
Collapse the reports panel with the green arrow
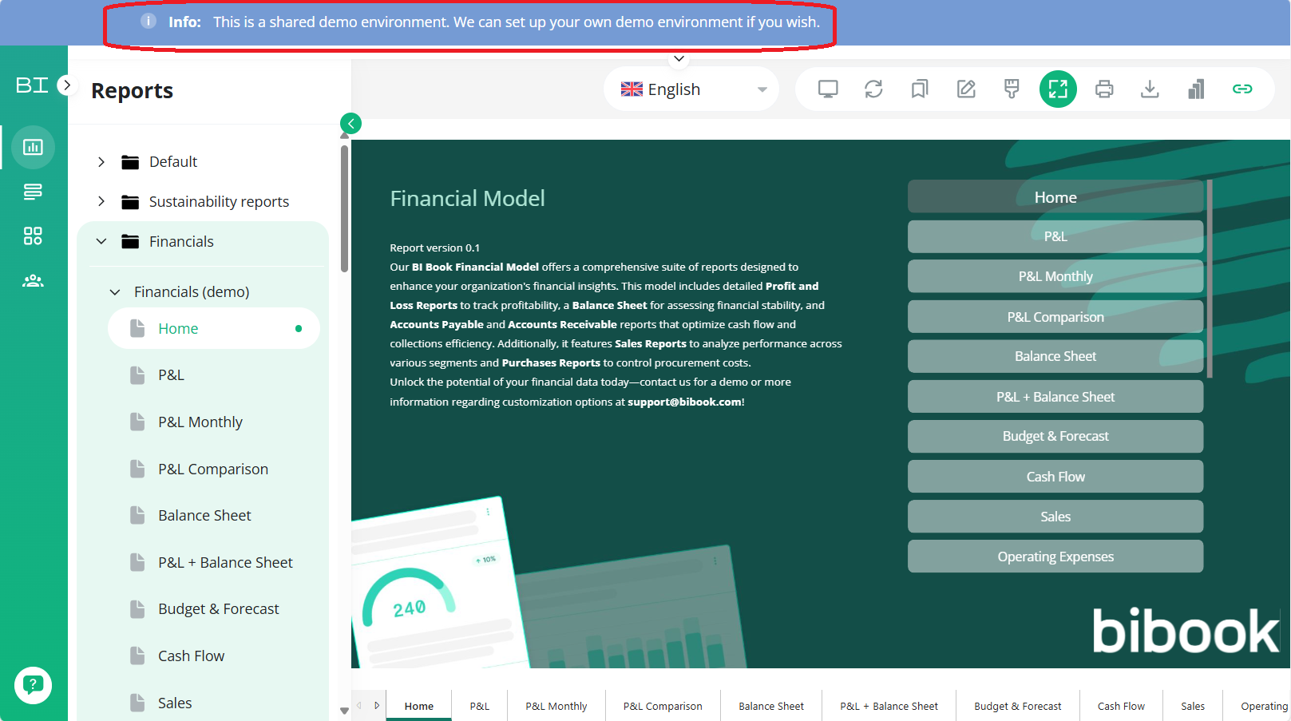tap(350, 123)
